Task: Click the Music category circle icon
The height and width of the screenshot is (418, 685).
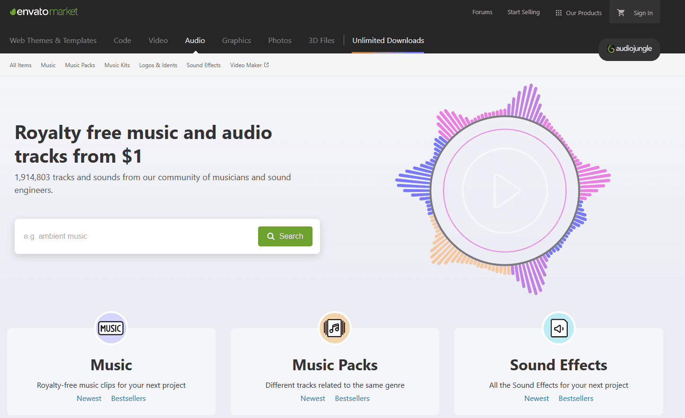Action: coord(111,328)
